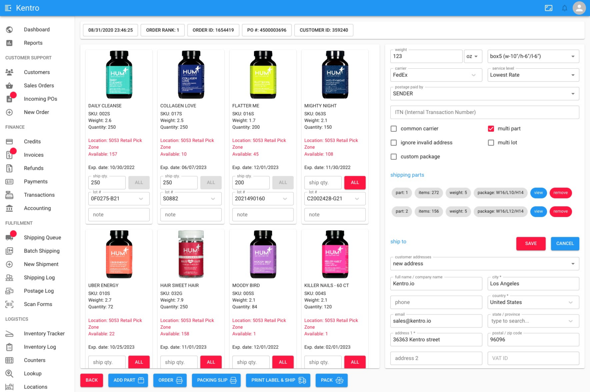This screenshot has height=392, width=590.
Task: Collapse the sidebar with the hamburger menu icon
Action: [x=8, y=8]
